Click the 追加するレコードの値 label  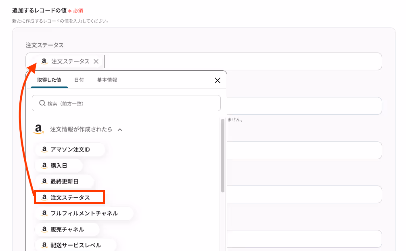coord(40,11)
